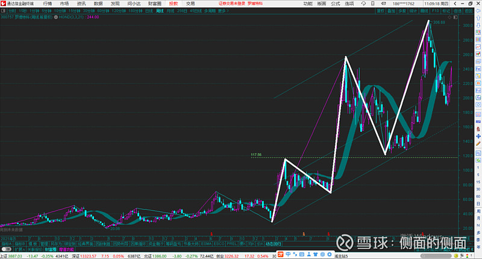Open the 市场 menu
The width and height of the screenshot is (482, 259).
(x=64, y=4)
